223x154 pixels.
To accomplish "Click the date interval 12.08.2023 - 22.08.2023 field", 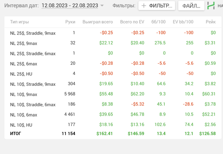I will (70, 6).
